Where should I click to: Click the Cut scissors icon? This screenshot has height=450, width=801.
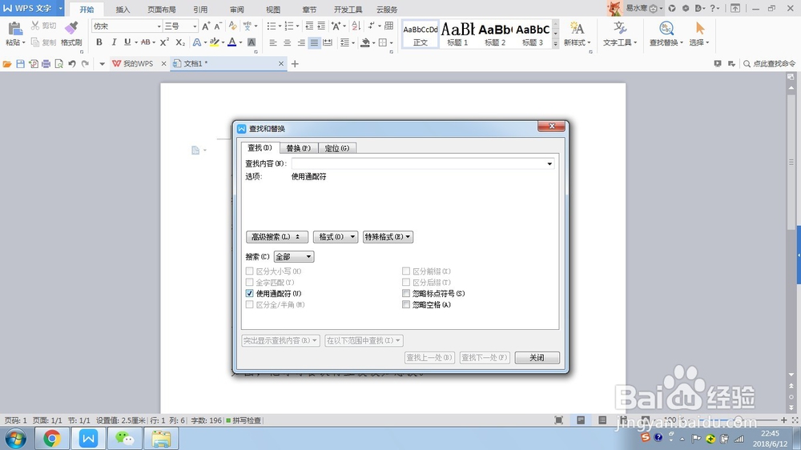point(35,26)
